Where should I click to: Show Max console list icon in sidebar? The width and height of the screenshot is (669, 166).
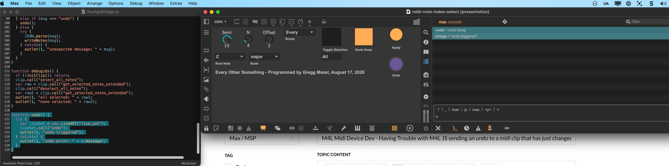point(426,62)
